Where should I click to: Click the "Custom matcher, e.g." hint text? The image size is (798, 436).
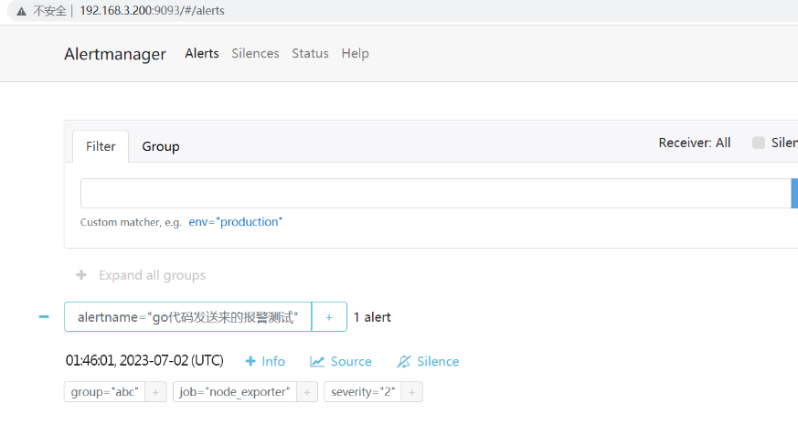pyautogui.click(x=131, y=222)
